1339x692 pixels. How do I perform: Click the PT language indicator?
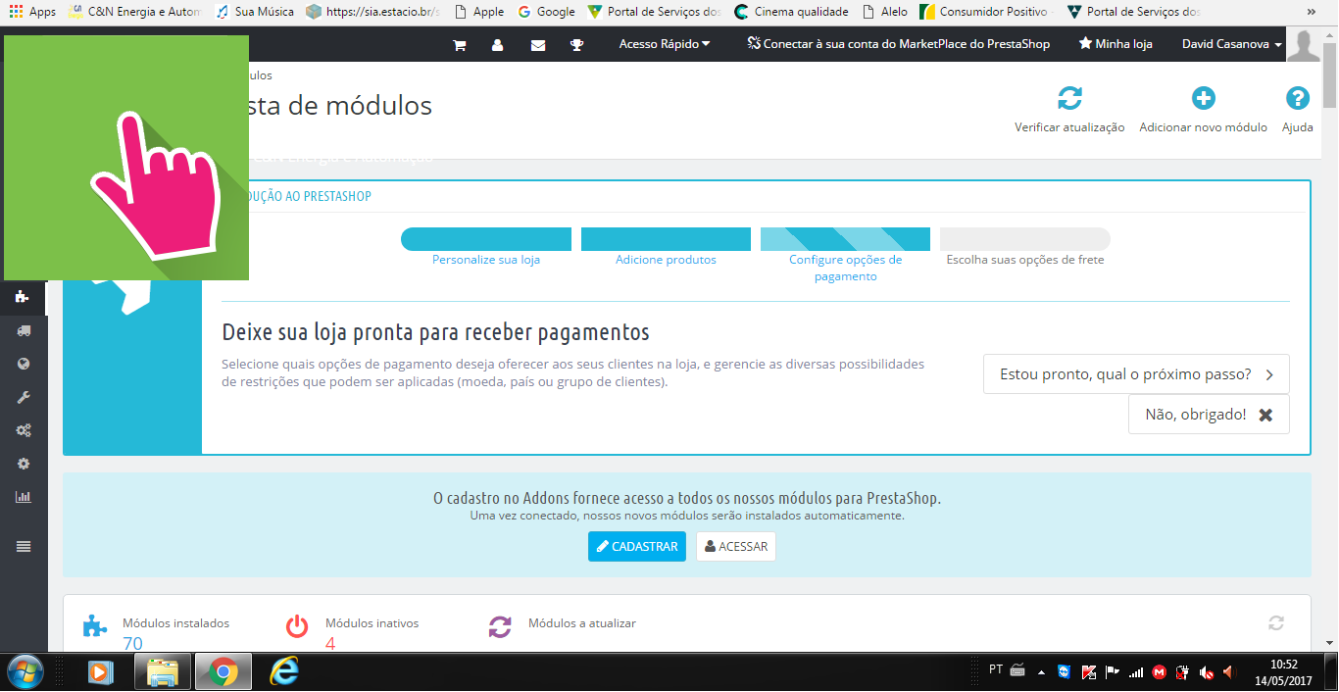coord(996,669)
